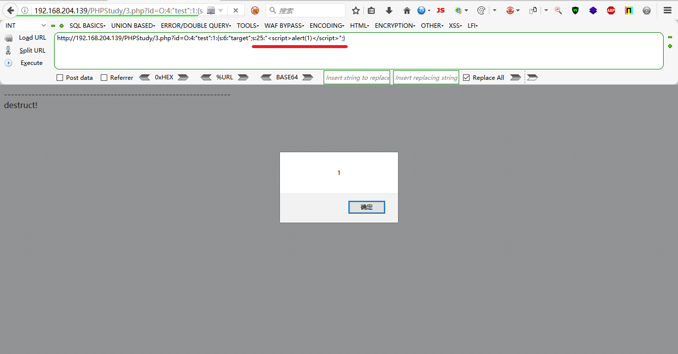Open the SQL BASICS dropdown menu
The width and height of the screenshot is (678, 354).
pyautogui.click(x=87, y=25)
